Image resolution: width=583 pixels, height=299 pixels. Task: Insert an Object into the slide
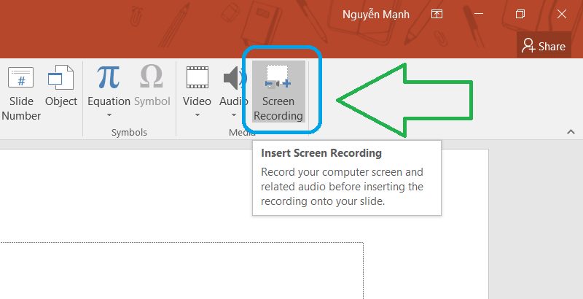(x=61, y=86)
